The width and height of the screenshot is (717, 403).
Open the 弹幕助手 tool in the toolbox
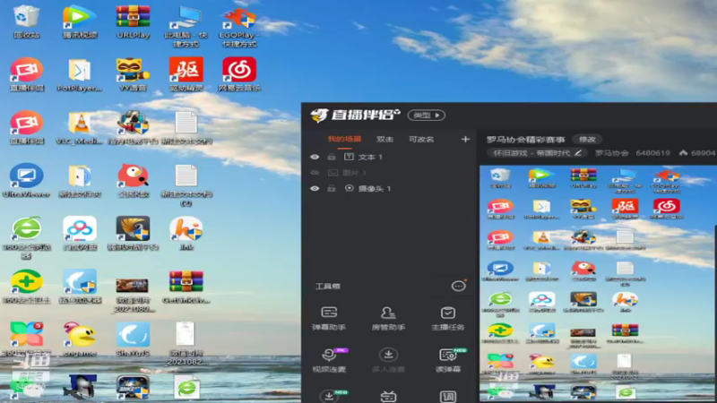329,319
